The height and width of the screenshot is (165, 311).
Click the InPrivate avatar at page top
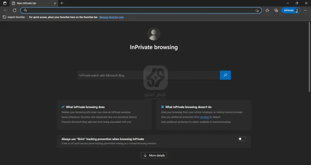click(154, 34)
